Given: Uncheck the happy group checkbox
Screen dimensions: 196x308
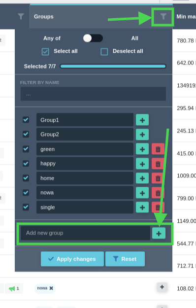Looking at the screenshot, I should 26,164.
